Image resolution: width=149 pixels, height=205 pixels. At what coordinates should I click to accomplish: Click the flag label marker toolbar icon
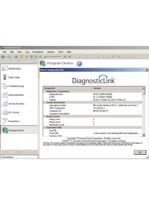point(80,57)
